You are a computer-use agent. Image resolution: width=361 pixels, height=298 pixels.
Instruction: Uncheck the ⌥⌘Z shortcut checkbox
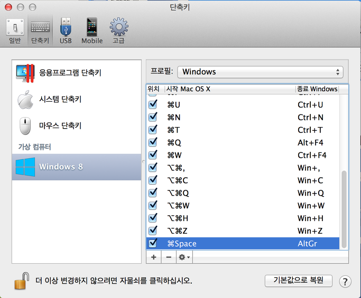pos(153,230)
